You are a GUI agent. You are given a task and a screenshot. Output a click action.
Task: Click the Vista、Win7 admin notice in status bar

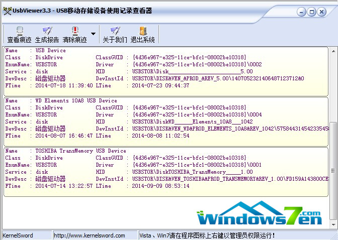[x=207, y=235]
